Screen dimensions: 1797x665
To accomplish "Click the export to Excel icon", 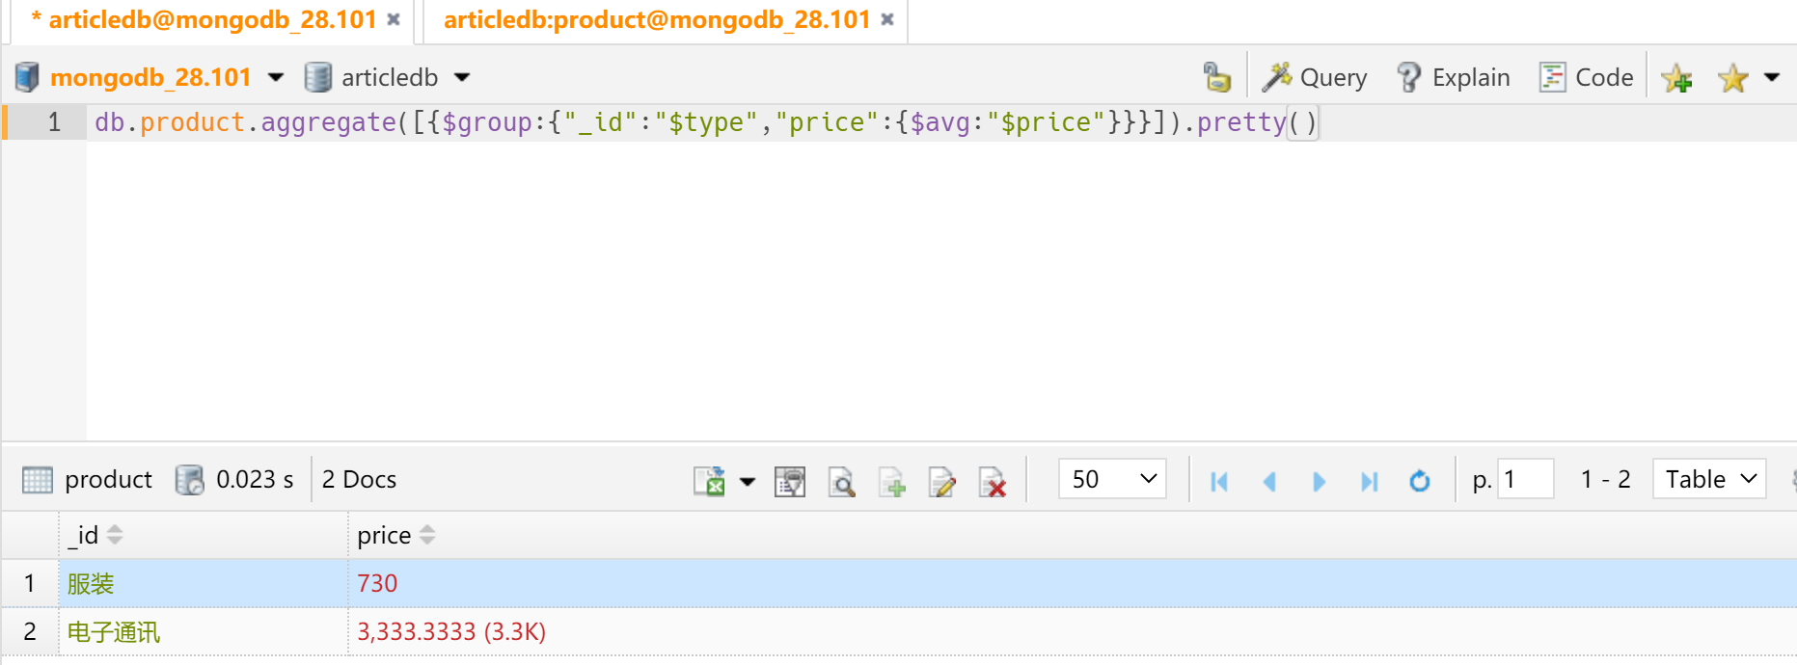I will point(709,480).
